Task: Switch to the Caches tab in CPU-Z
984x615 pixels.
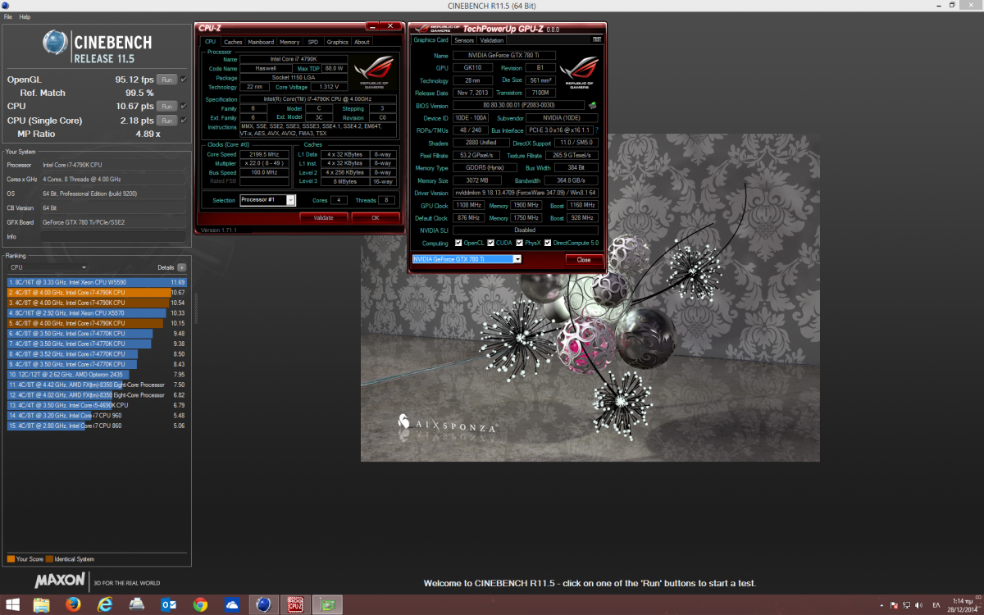Action: point(233,42)
